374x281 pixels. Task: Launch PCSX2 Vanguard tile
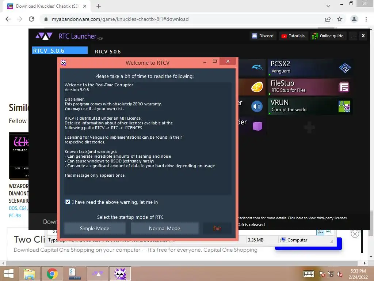(310, 68)
